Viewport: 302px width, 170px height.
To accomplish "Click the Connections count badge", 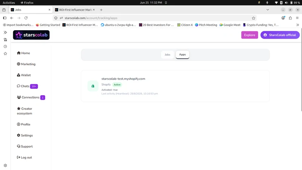I will click(43, 97).
